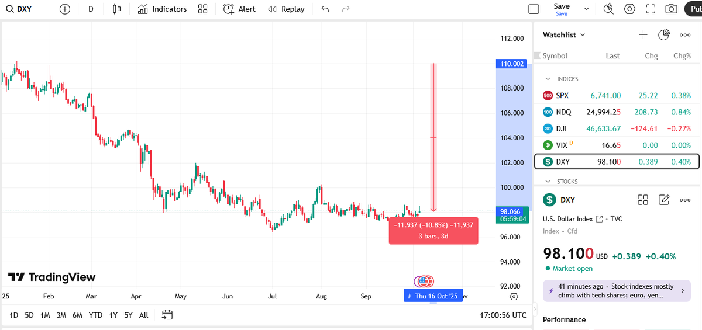Undo the last chart action
This screenshot has height=330, width=702.
coord(325,9)
